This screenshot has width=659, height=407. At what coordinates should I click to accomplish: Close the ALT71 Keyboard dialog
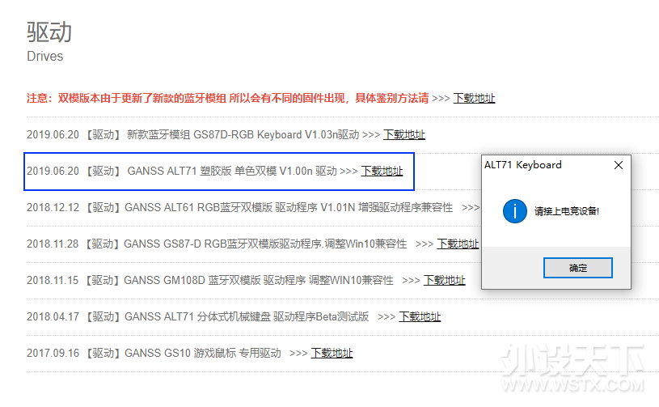point(619,165)
